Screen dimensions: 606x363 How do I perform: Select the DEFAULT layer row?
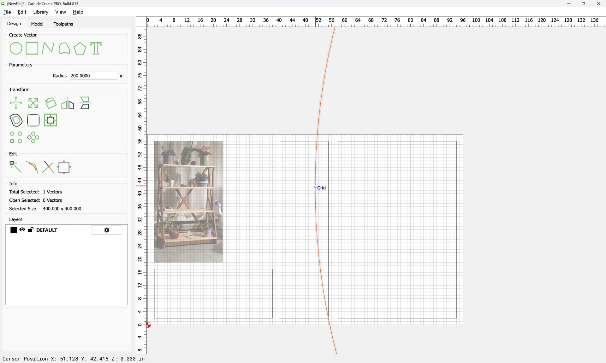pos(66,230)
